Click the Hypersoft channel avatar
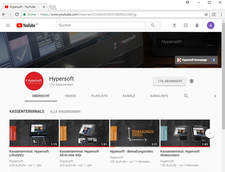This screenshot has height=172, width=225. point(34,81)
